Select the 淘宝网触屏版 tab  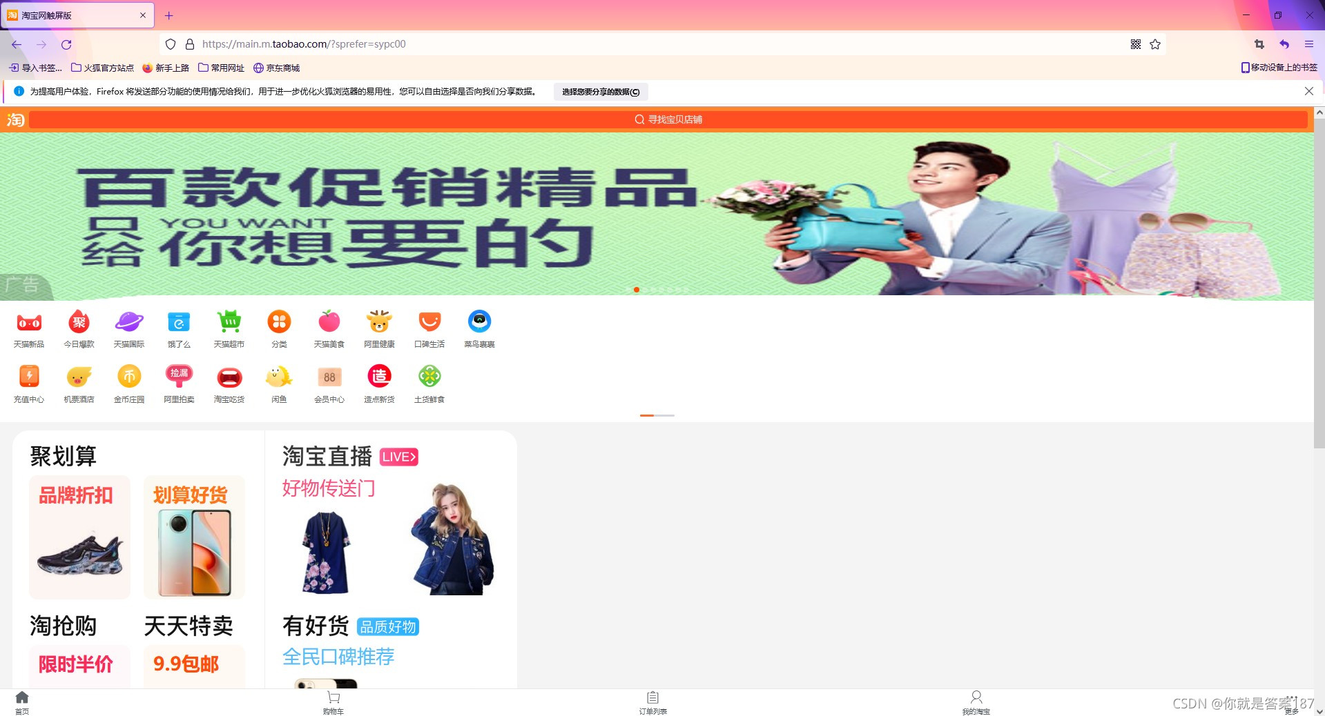point(77,15)
